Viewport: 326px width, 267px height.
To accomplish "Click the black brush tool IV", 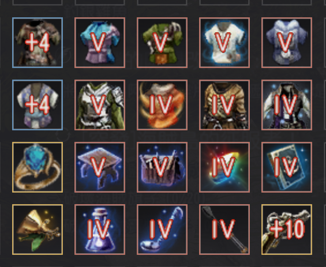I will [x=224, y=230].
